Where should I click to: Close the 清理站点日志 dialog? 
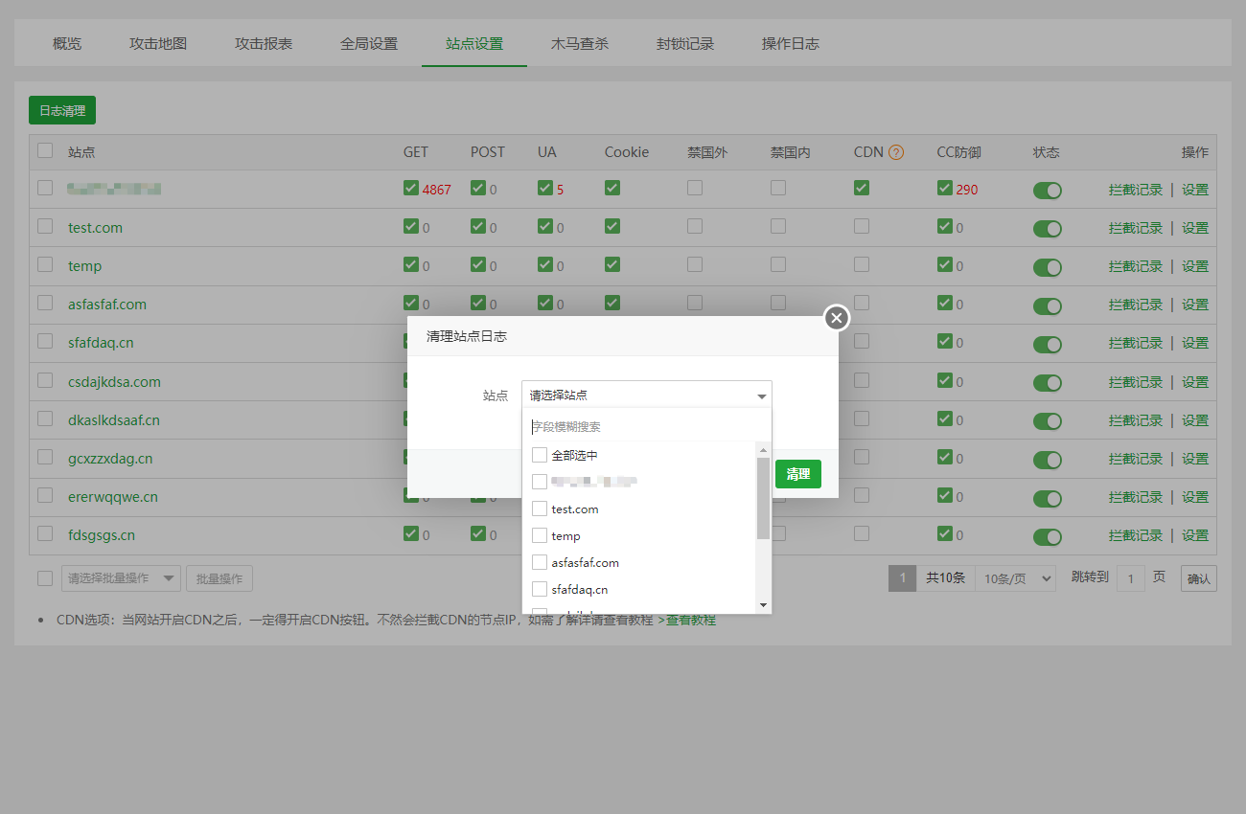[x=837, y=318]
